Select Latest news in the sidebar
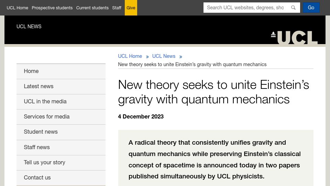Image resolution: width=330 pixels, height=186 pixels. tap(61, 86)
